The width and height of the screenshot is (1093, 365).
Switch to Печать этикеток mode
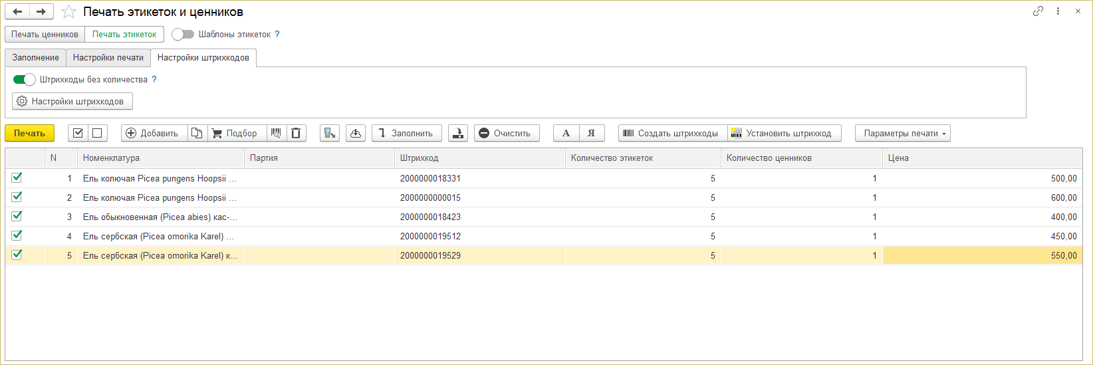[124, 34]
